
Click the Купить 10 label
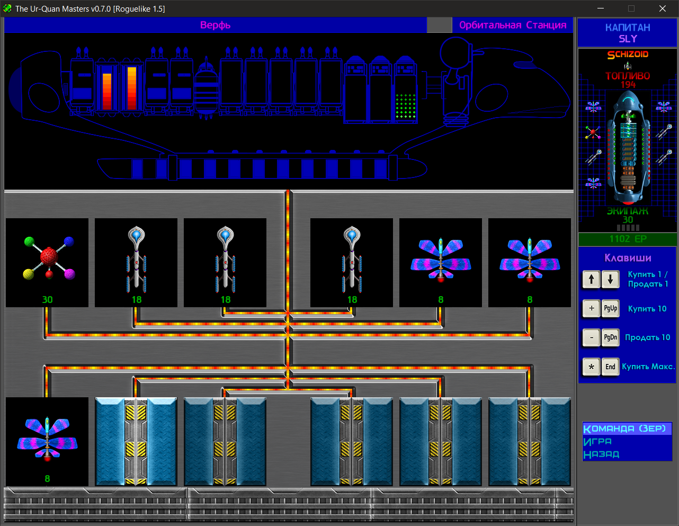[x=647, y=309]
